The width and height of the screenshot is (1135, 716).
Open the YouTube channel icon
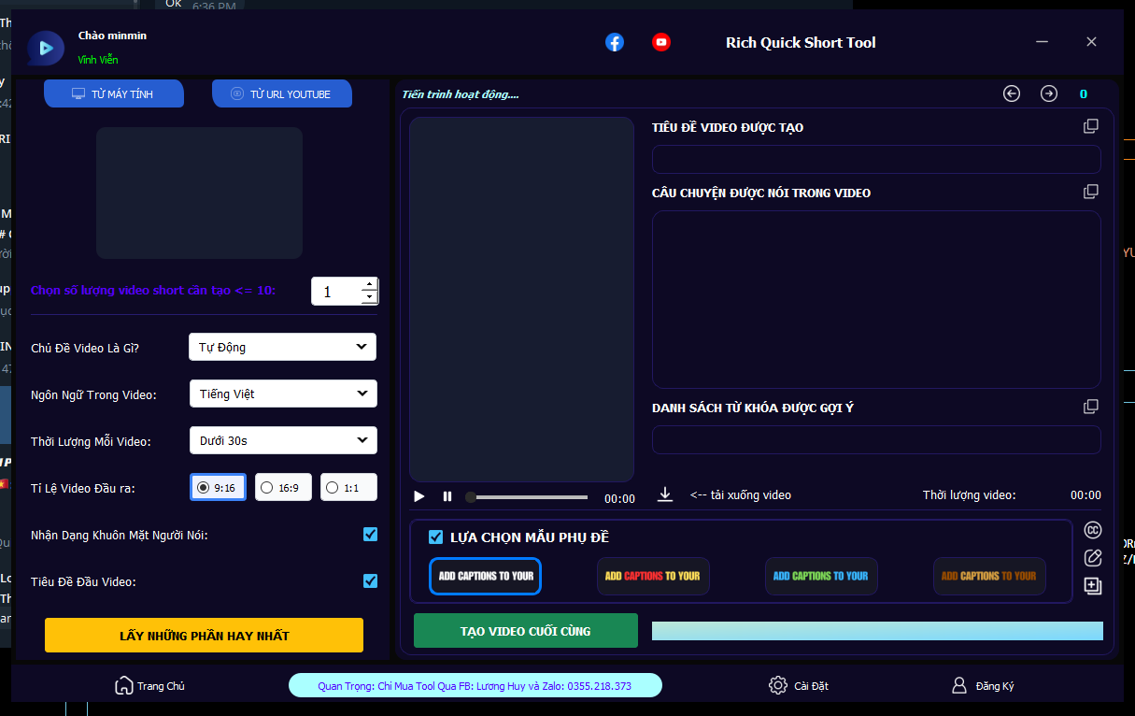(x=661, y=42)
